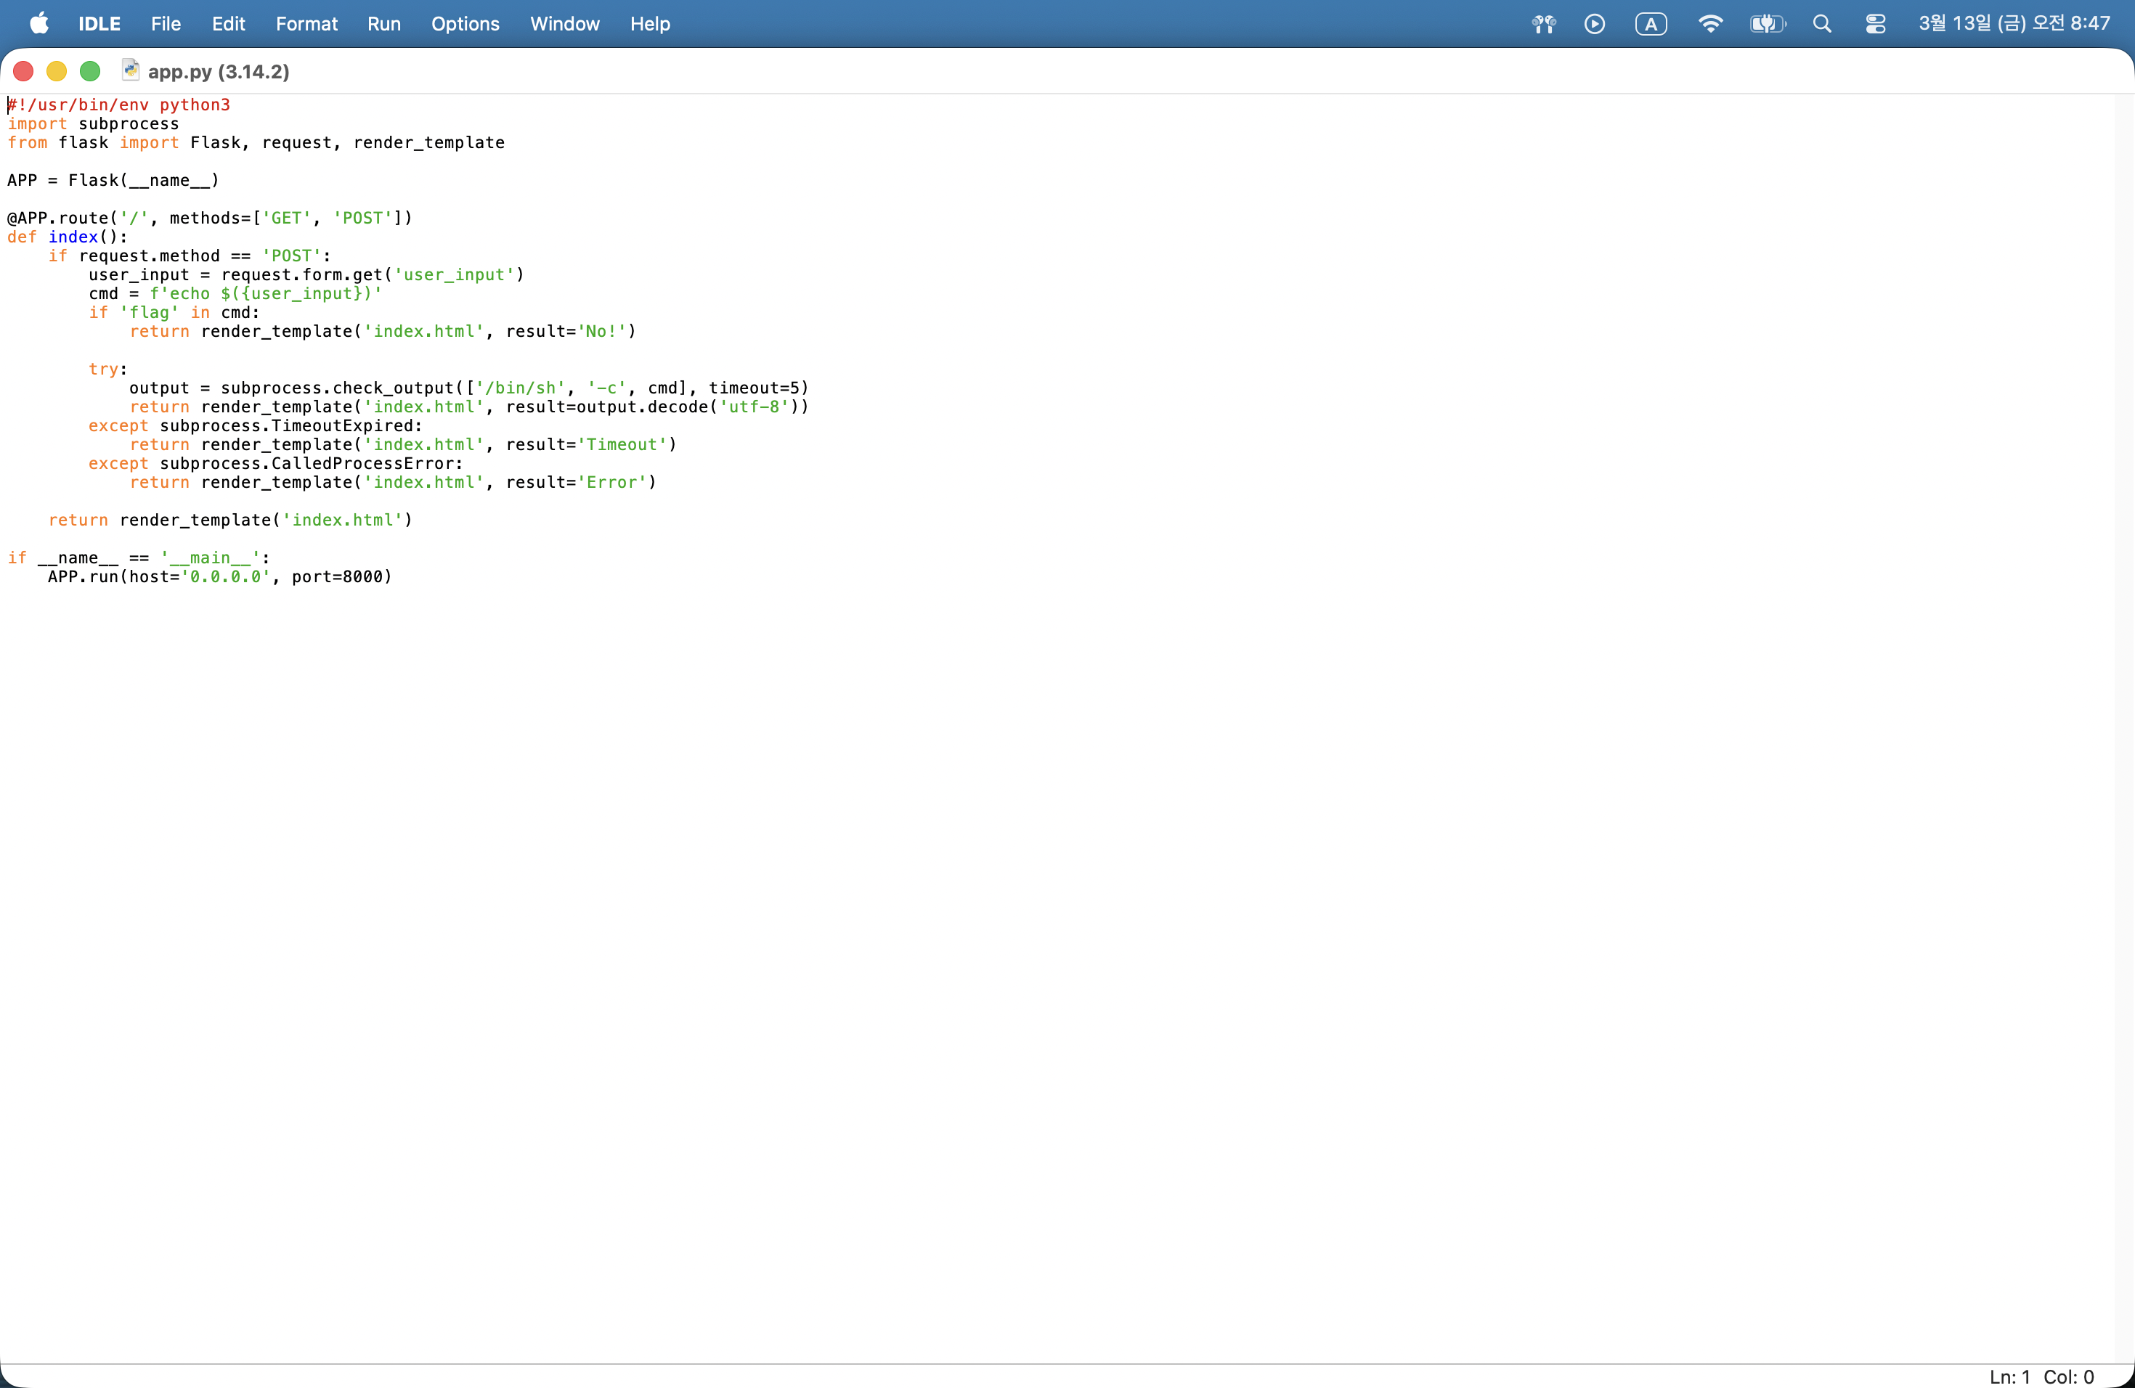This screenshot has width=2135, height=1388.
Task: Open the Window menu
Action: click(564, 23)
